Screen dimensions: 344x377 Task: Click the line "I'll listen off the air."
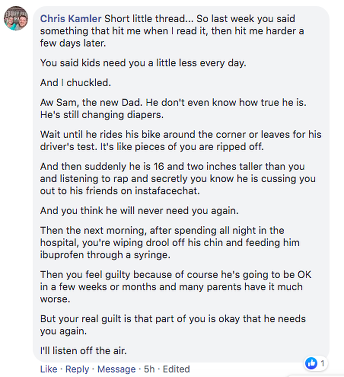(83, 351)
